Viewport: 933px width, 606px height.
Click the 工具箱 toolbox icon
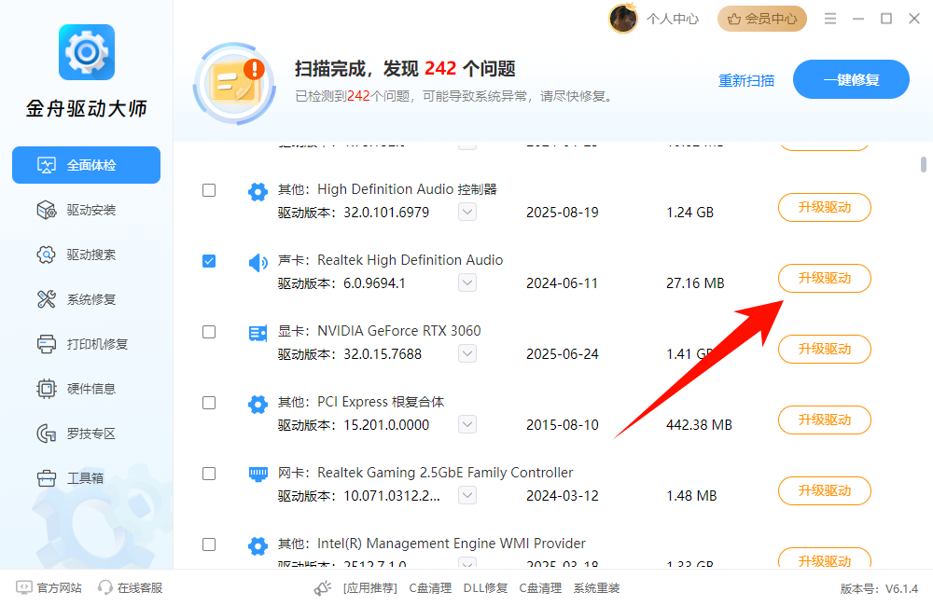click(x=47, y=478)
